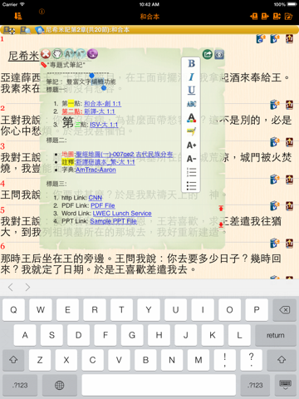299x399 pixels.
Task: Toggle note preview eye icon
Action: [219, 55]
